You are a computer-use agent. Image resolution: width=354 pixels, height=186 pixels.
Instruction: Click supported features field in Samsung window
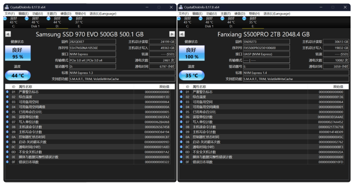pyautogui.click(x=122, y=79)
